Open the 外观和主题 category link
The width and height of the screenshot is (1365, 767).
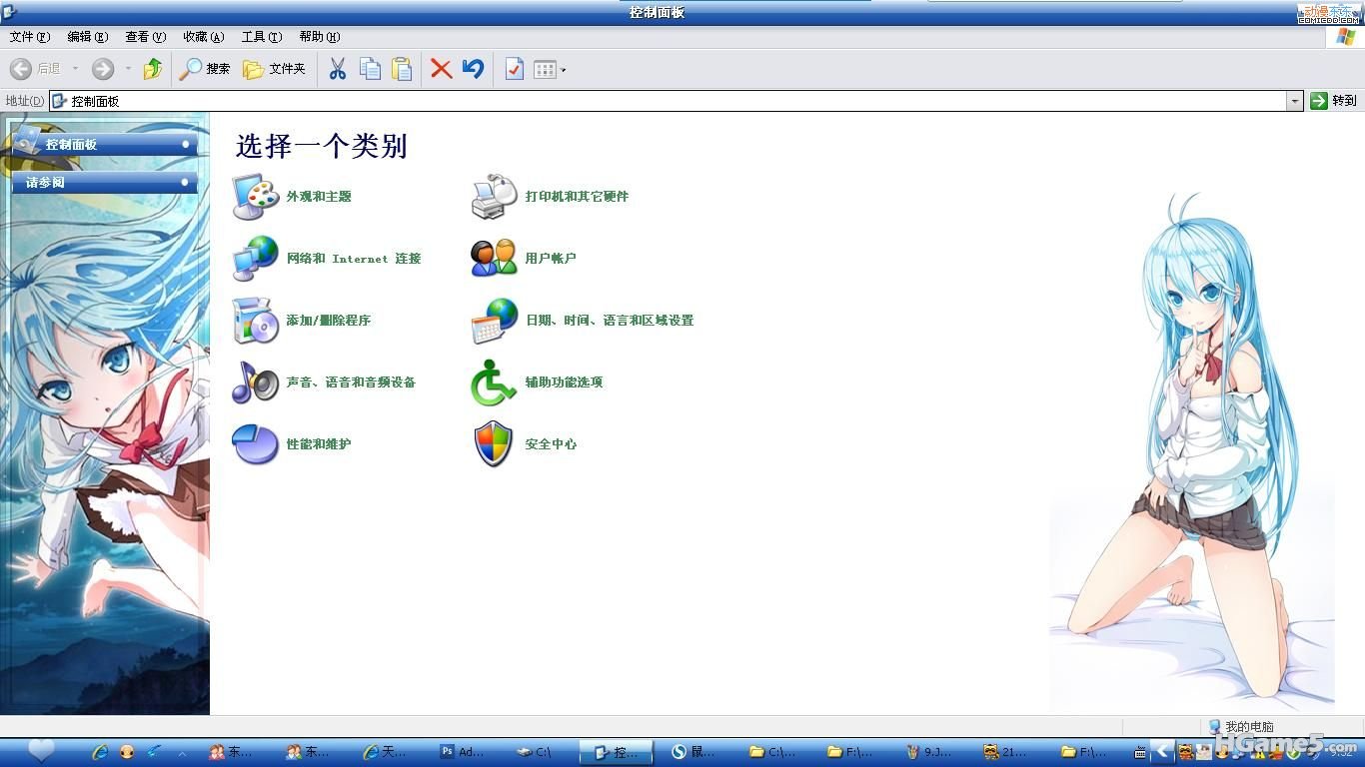coord(319,197)
